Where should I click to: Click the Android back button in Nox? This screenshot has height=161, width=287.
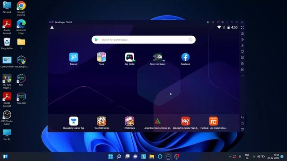(x=242, y=117)
